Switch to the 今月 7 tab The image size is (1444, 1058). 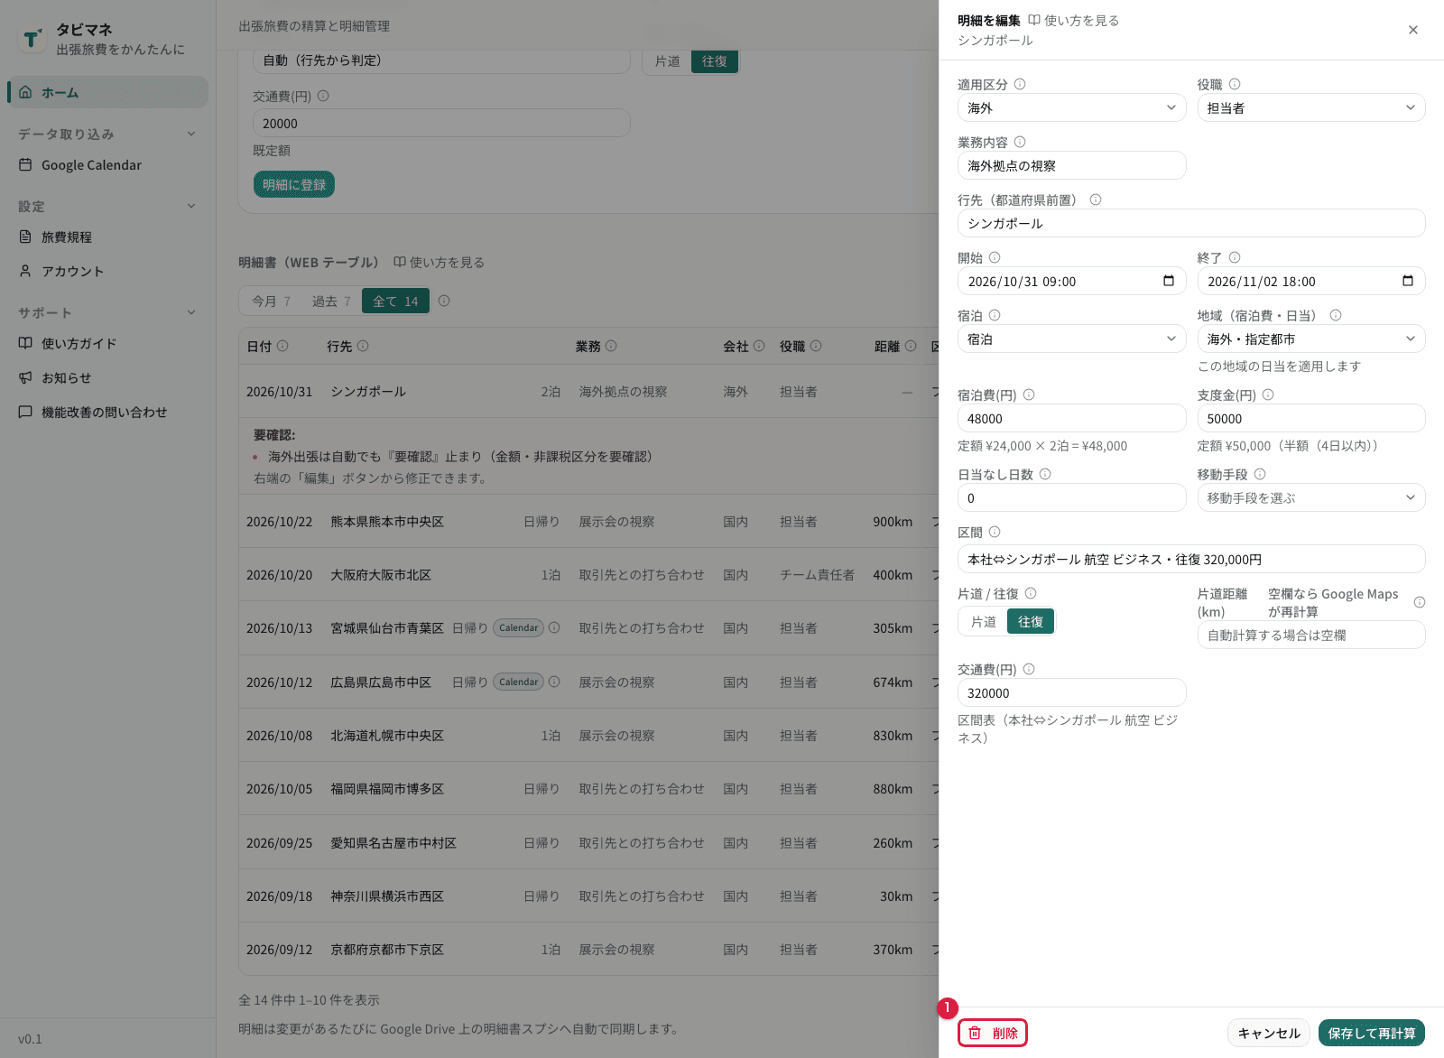(271, 301)
